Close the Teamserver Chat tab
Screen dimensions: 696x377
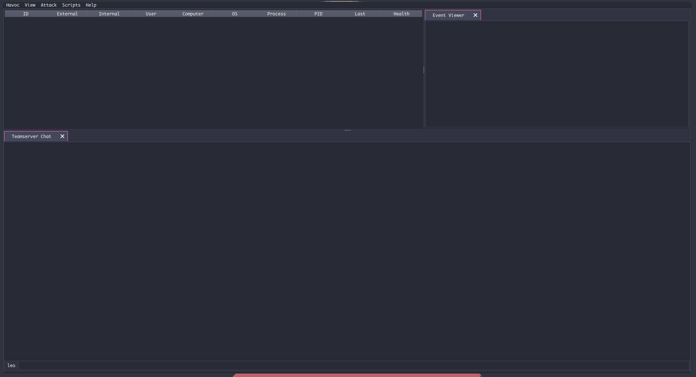tap(62, 136)
